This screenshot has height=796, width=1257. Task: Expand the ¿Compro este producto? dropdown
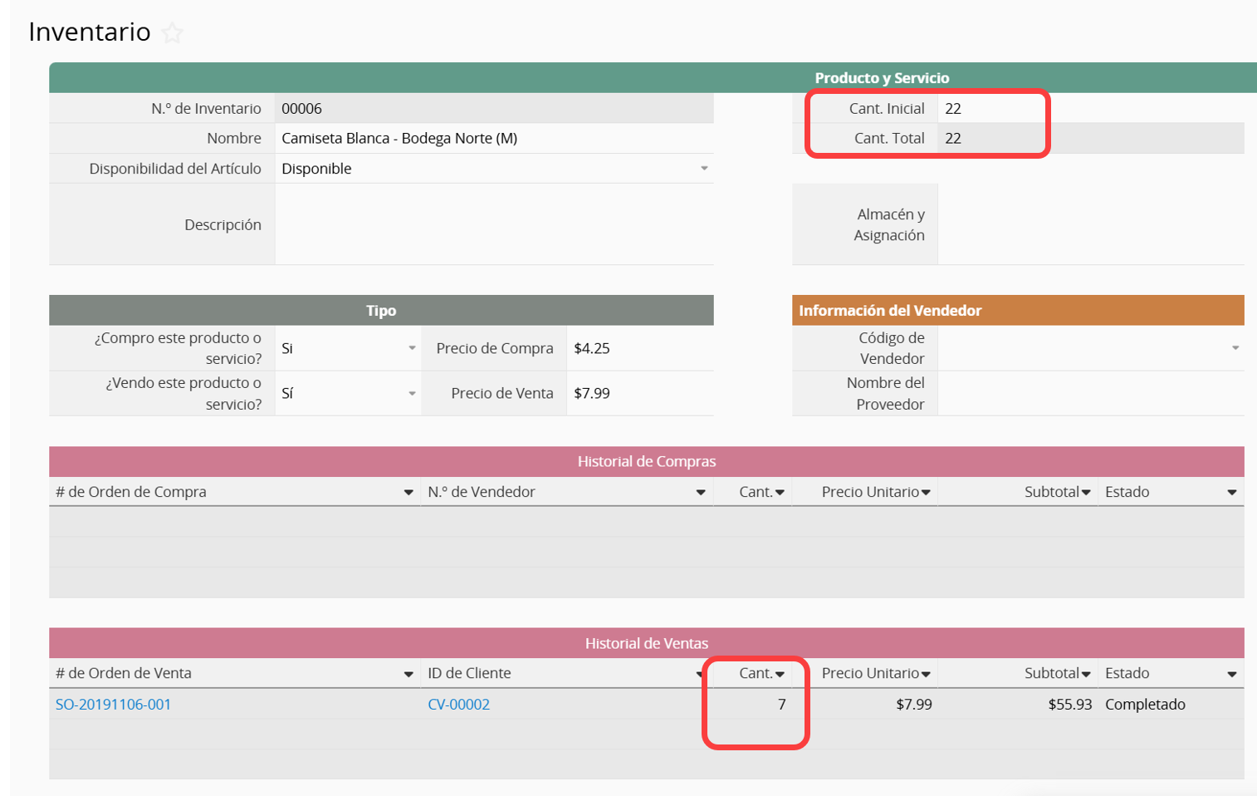pyautogui.click(x=412, y=348)
